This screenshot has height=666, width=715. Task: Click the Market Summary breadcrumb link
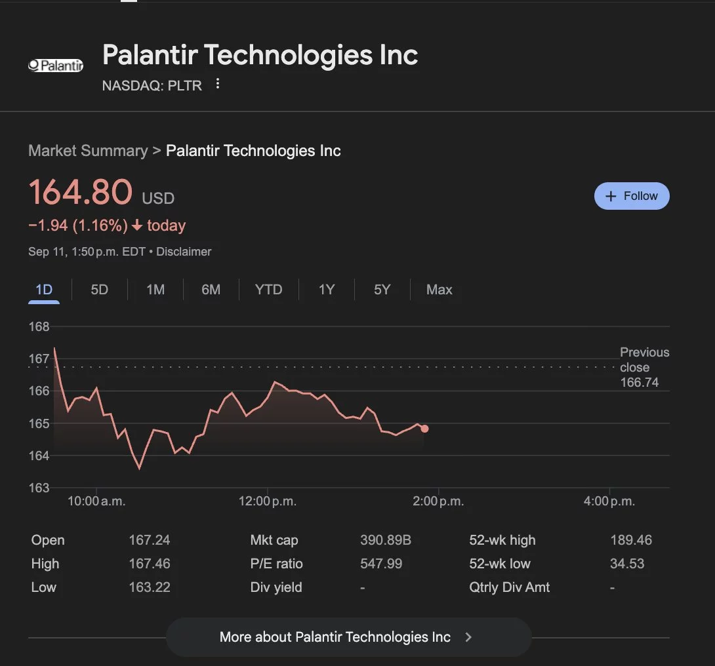click(x=88, y=151)
